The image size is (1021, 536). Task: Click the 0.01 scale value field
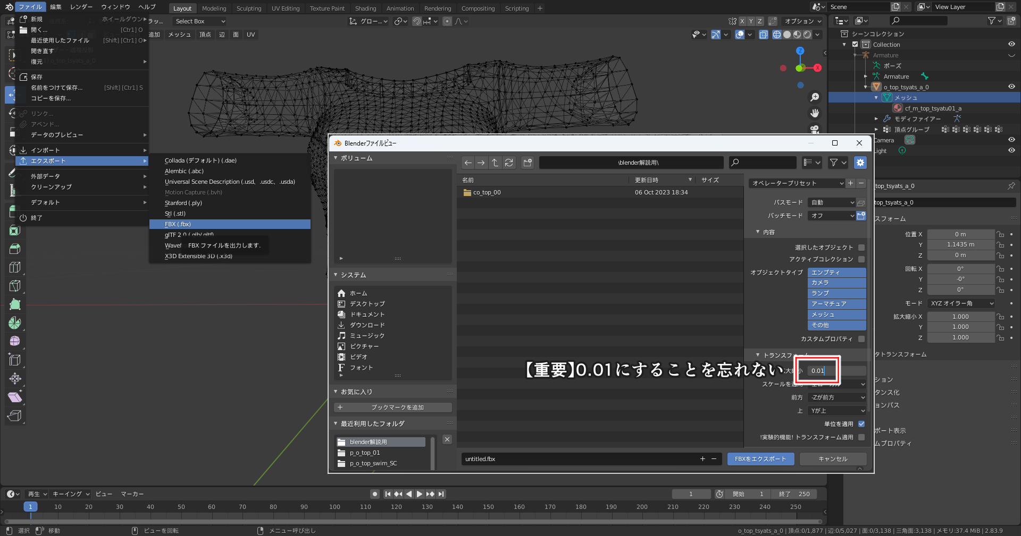coord(836,371)
